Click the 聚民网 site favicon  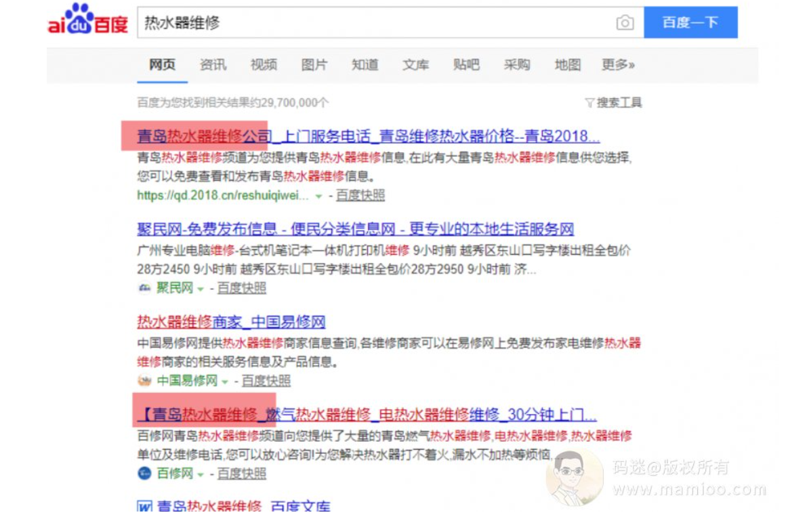(144, 288)
